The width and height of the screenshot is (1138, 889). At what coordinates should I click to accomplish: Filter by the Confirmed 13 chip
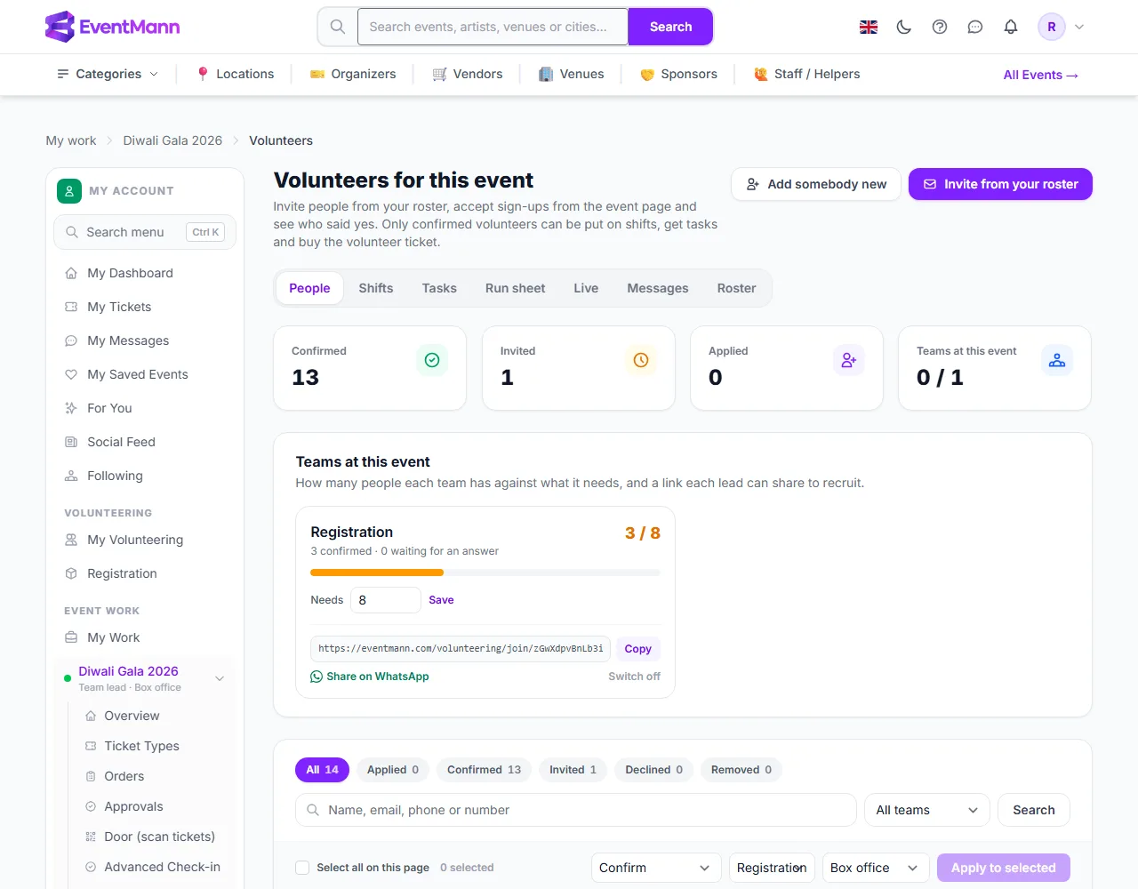(x=485, y=770)
